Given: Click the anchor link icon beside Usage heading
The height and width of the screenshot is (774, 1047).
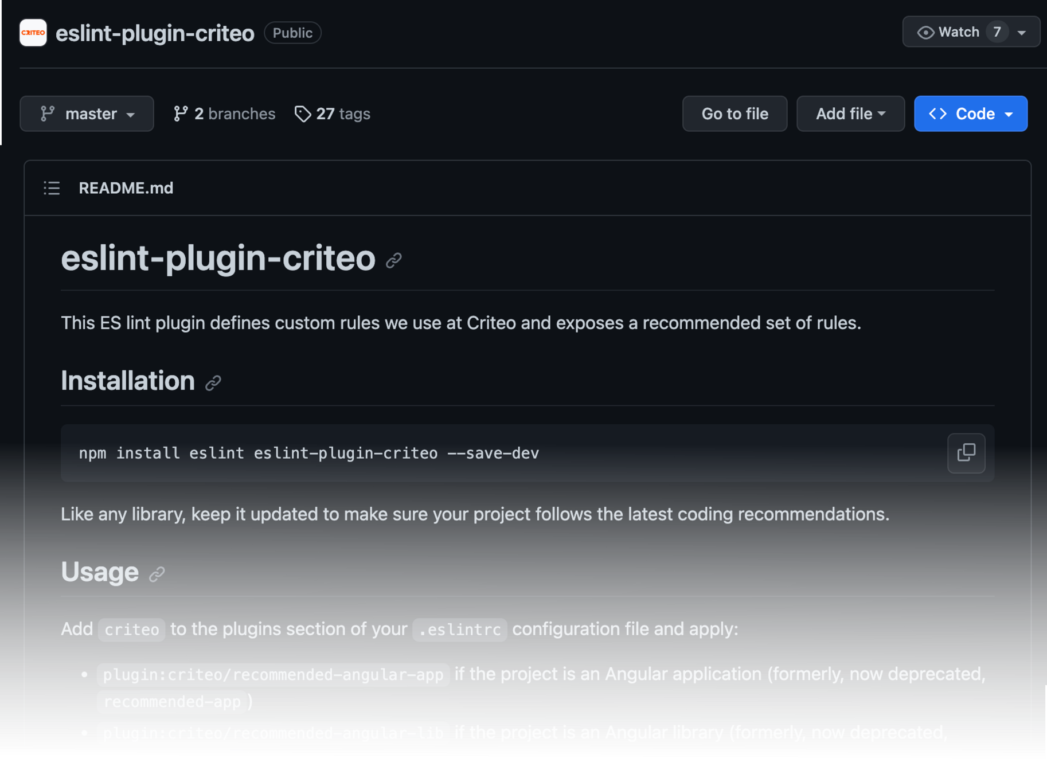Looking at the screenshot, I should point(157,573).
